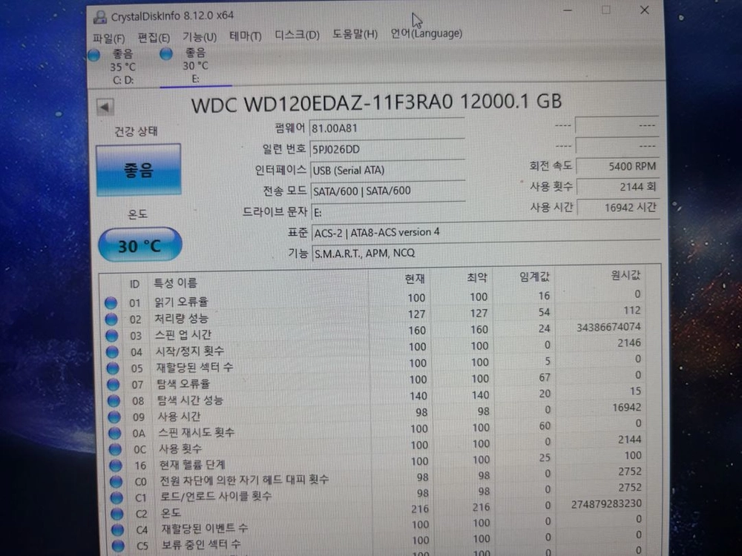The height and width of the screenshot is (556, 742).
Task: Minimize the CrystalDiskInfo window
Action: click(568, 11)
